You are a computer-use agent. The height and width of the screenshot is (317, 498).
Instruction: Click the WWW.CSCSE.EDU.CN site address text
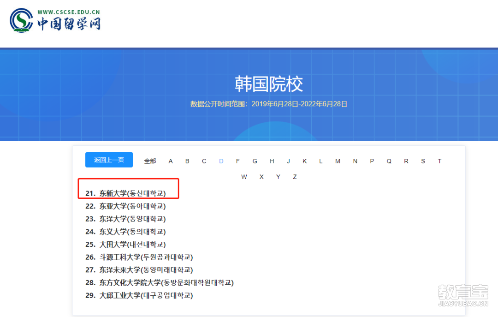point(69,12)
